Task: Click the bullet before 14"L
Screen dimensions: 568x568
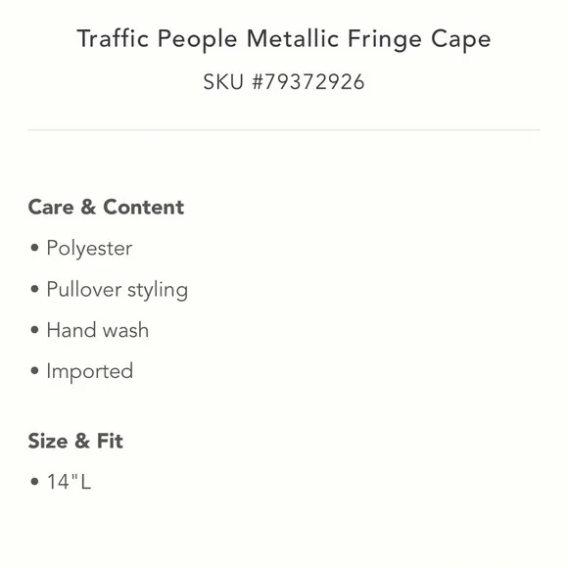Action: (x=35, y=482)
